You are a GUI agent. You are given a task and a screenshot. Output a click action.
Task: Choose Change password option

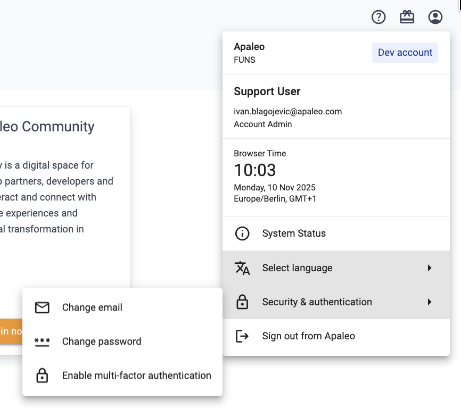coord(122,341)
